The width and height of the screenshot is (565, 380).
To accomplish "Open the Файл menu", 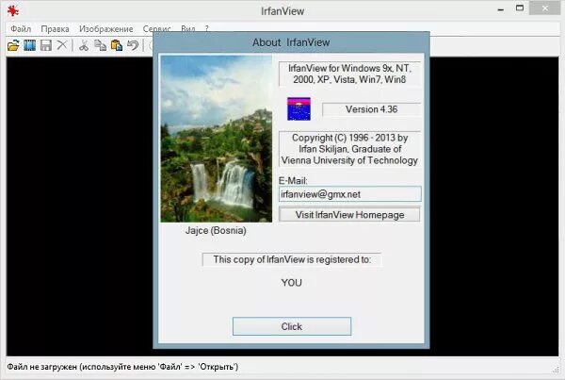I will coord(21,29).
